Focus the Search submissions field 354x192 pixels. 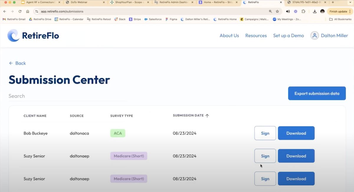(x=68, y=96)
